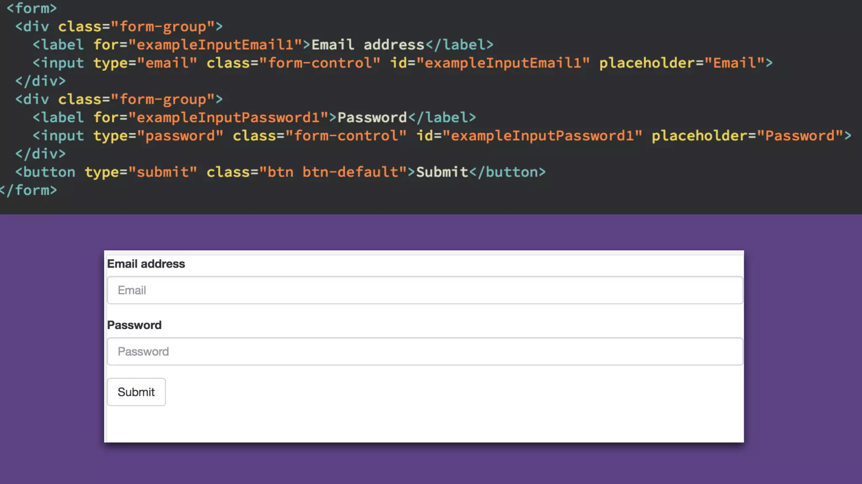
Task: Click the first closing div tag
Action: tap(41, 81)
